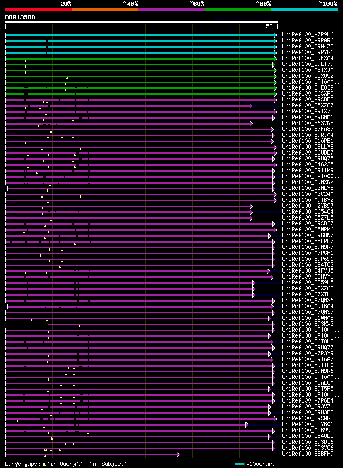The image size is (343, 468).
Task: Select the UniRef100_A9SDB8 label
Action: [x=308, y=100]
